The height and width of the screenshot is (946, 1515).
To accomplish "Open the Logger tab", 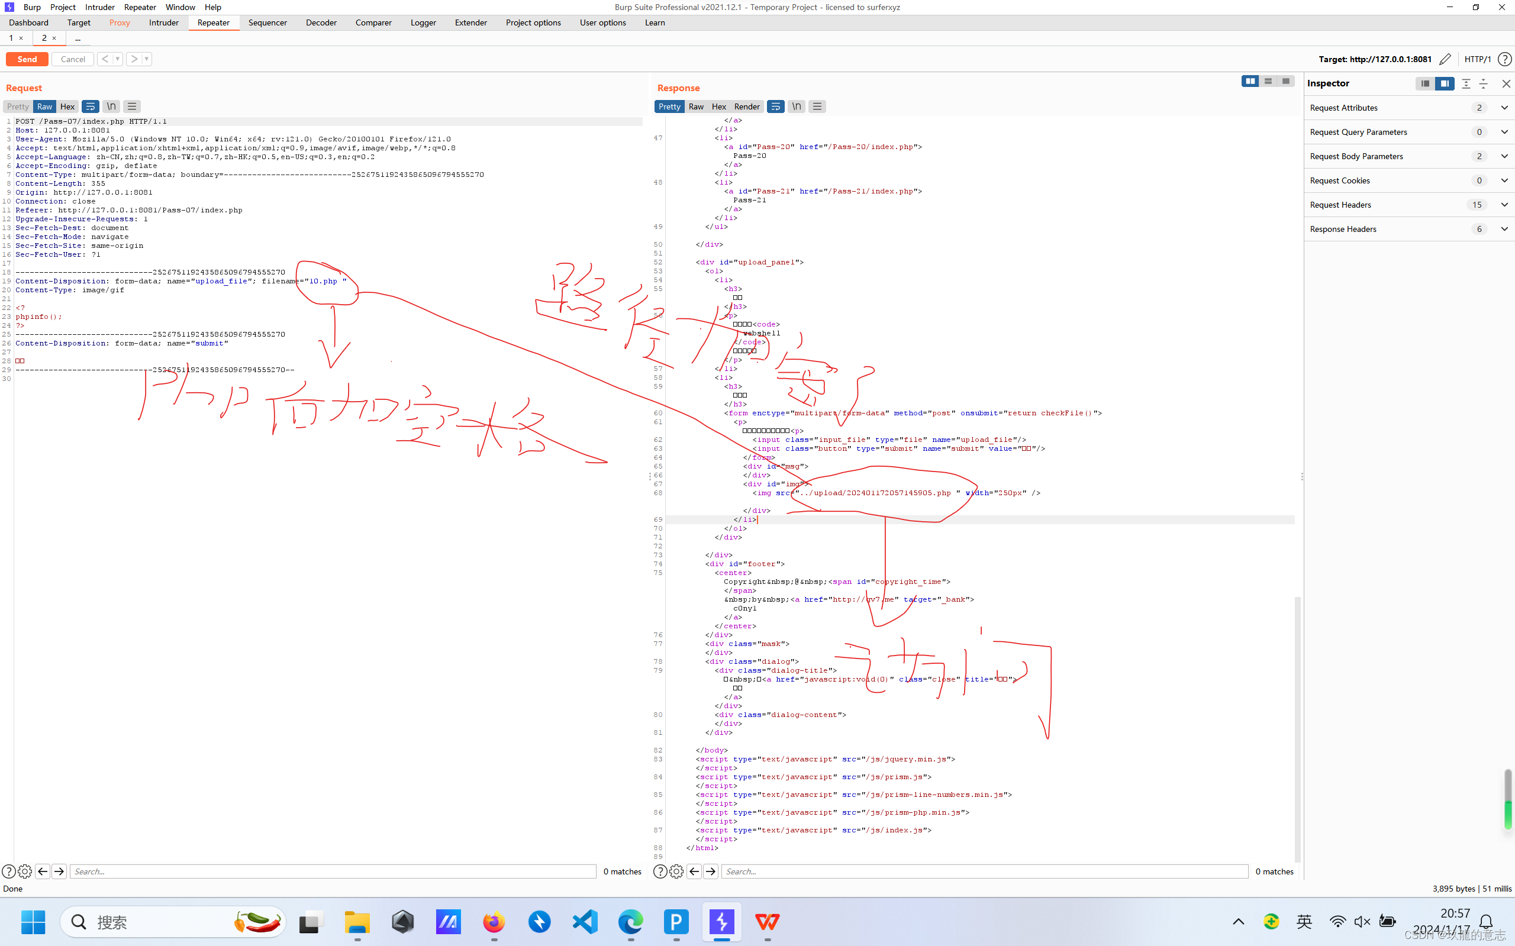I will [x=423, y=22].
